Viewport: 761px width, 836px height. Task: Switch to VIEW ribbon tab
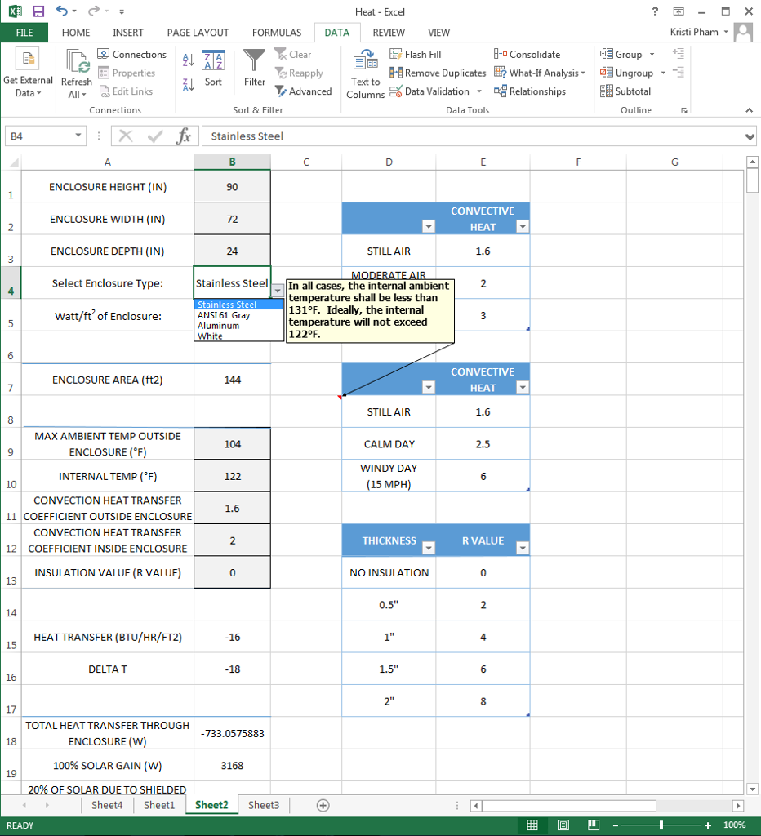[439, 33]
